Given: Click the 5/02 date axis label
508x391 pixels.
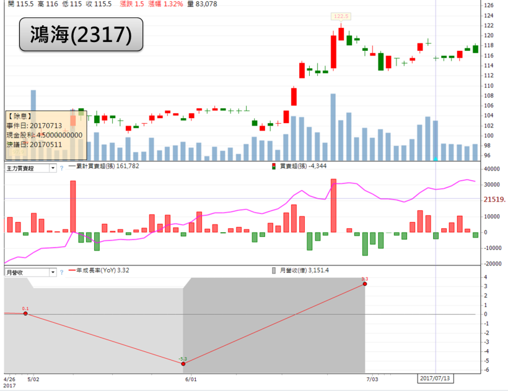Looking at the screenshot, I should point(33,379).
